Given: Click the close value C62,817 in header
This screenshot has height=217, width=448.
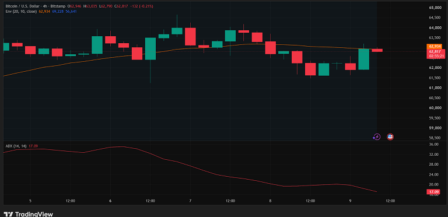Looking at the screenshot, I should (x=121, y=6).
